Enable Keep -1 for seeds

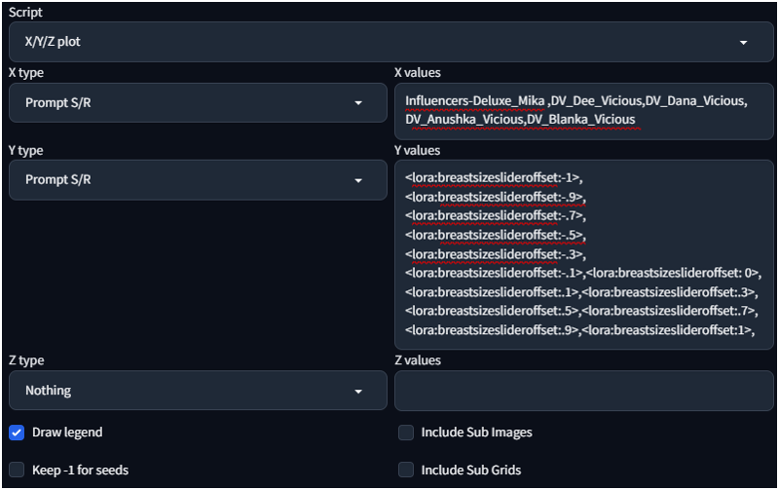click(x=17, y=470)
